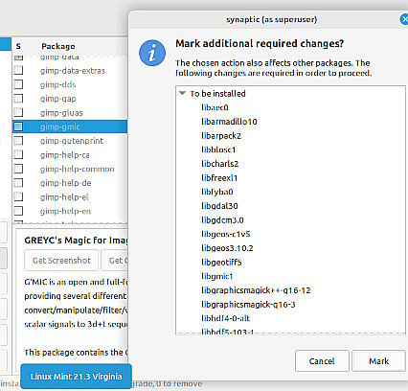
Task: Select libblosc1 in the install list
Action: [218, 149]
